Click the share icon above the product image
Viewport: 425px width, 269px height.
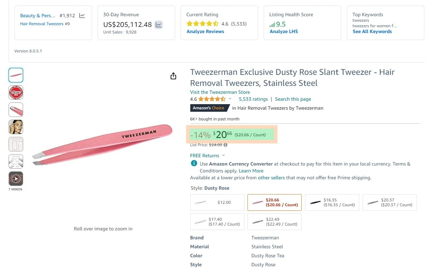[x=173, y=76]
